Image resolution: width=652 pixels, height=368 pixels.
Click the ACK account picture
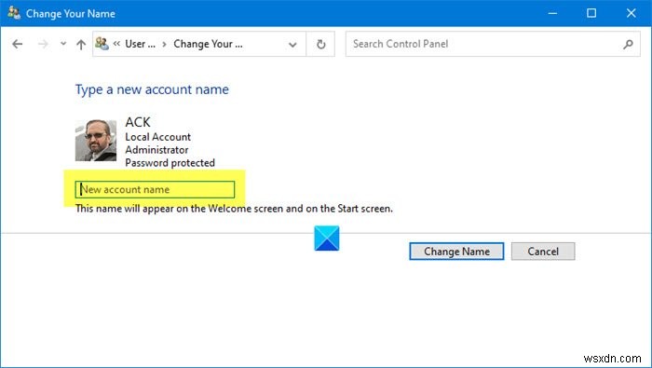click(x=96, y=141)
